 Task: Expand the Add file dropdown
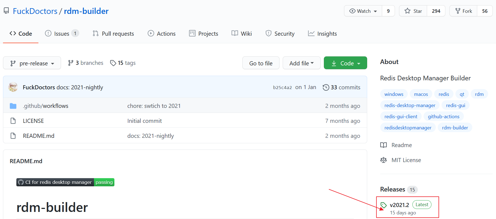(x=302, y=63)
